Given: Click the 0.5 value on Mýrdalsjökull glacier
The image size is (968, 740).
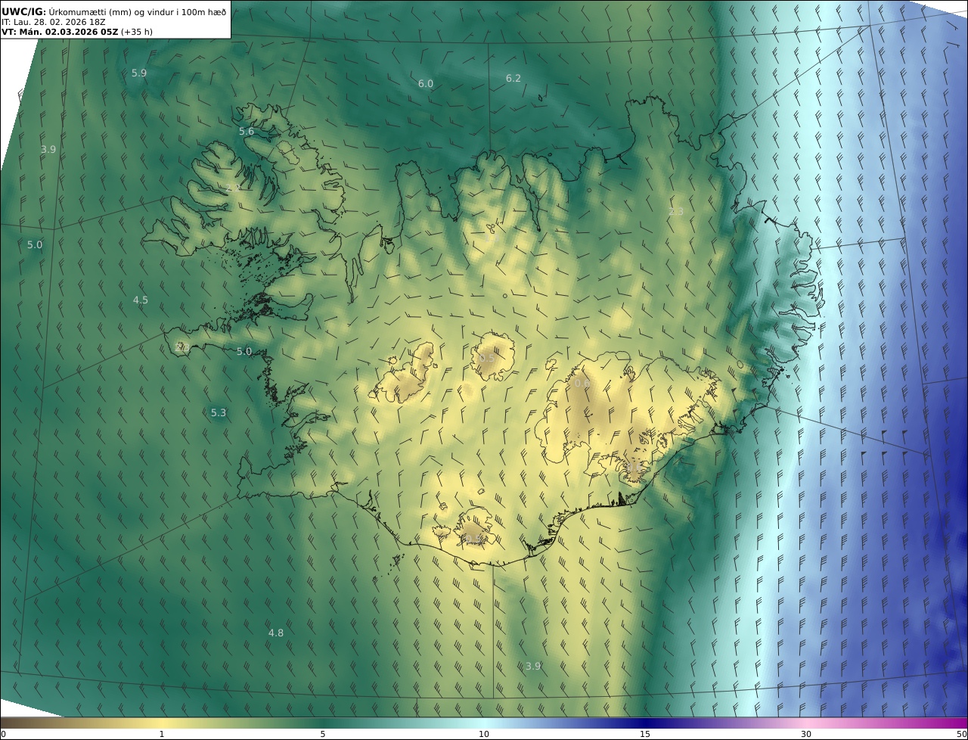Looking at the screenshot, I should point(472,539).
